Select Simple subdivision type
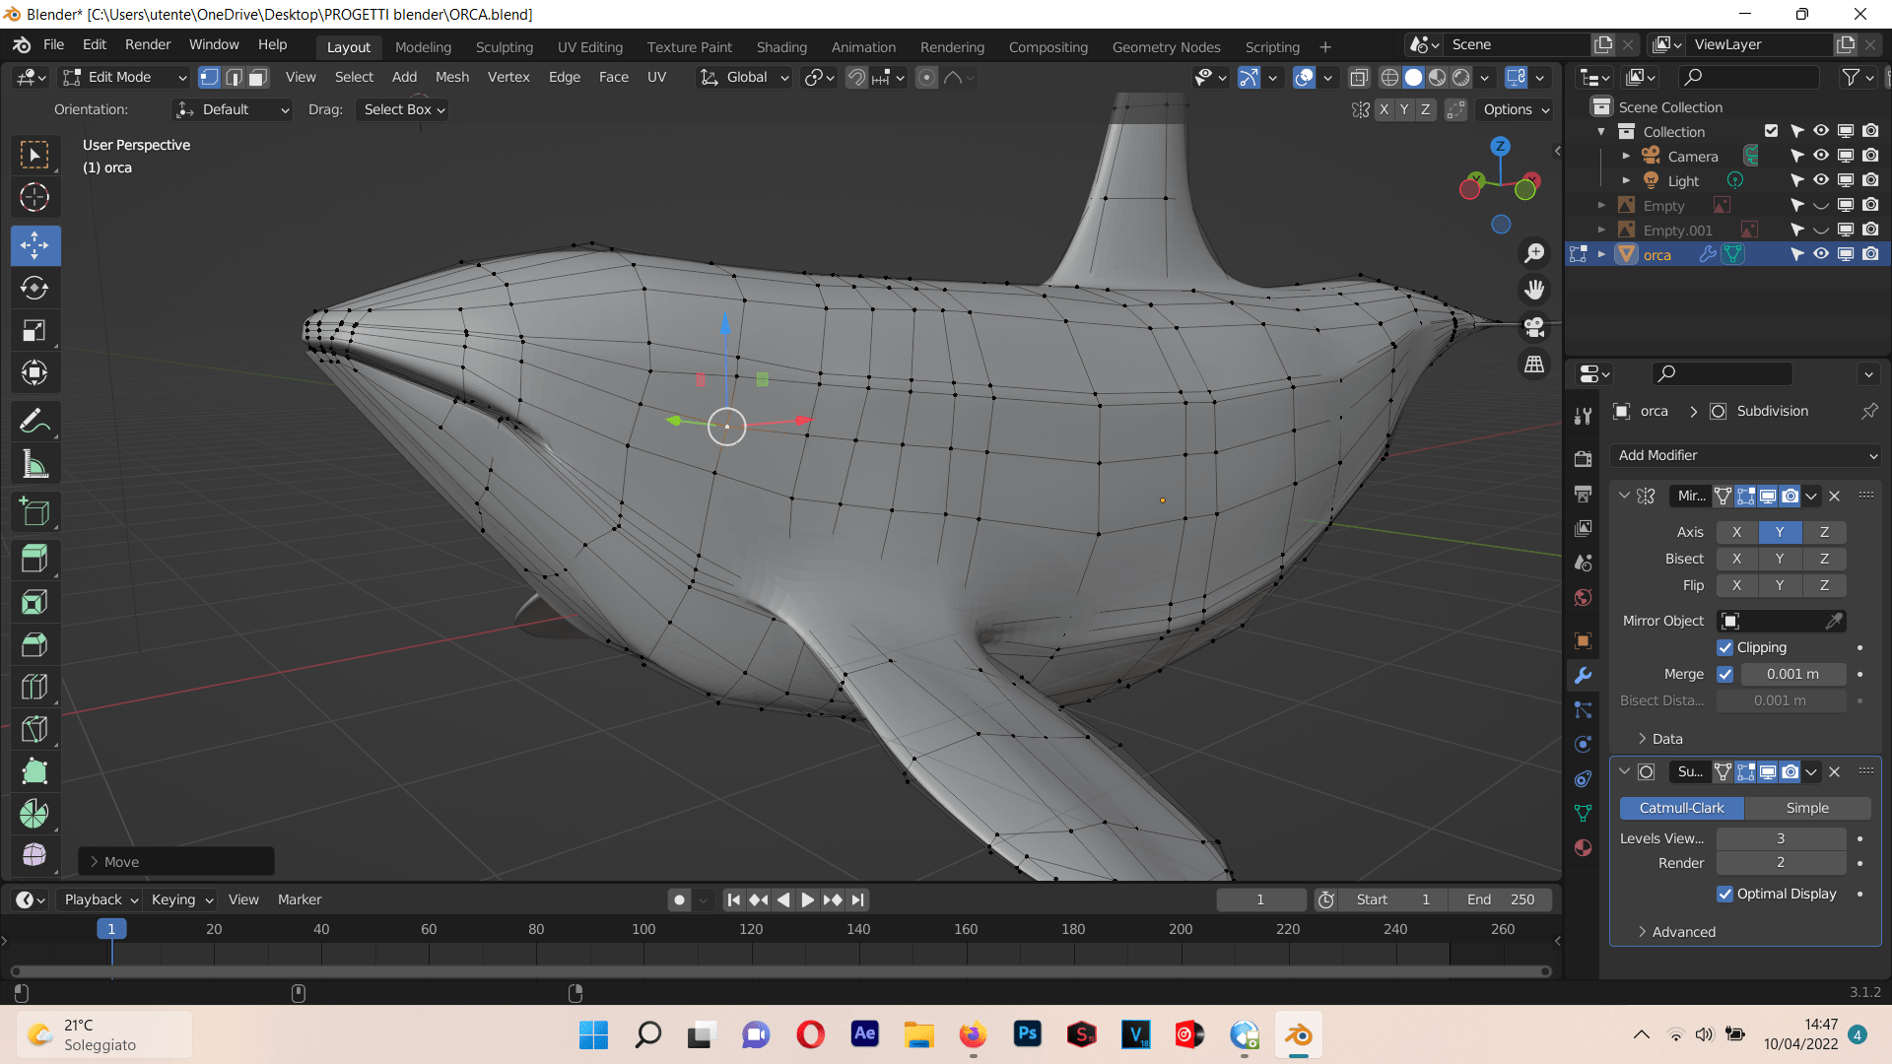 (x=1807, y=808)
